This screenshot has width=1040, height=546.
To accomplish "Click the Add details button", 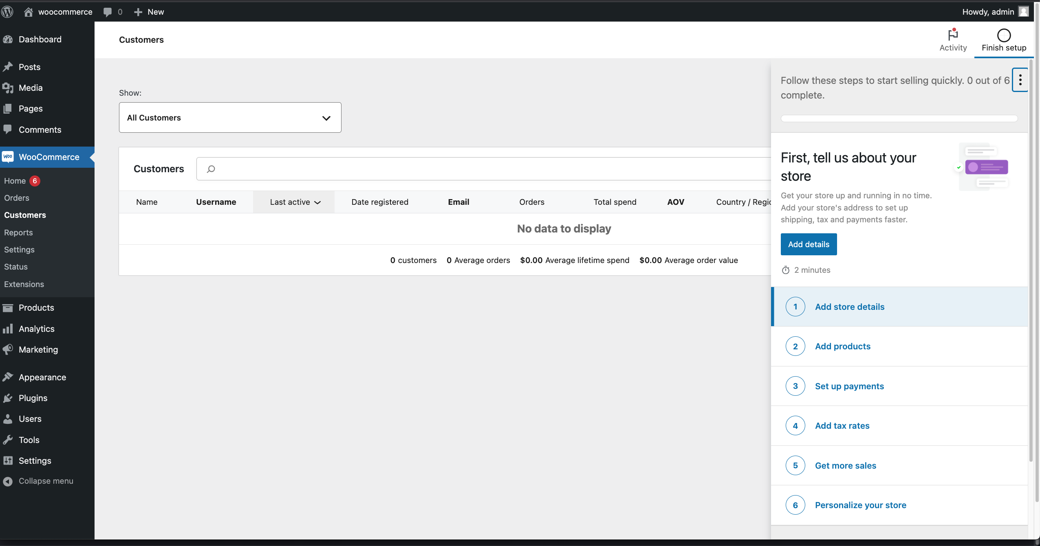I will [809, 244].
